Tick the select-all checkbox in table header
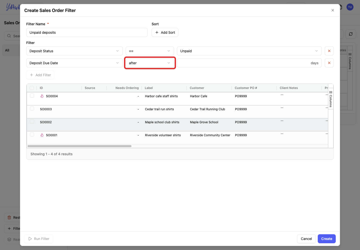This screenshot has width=360, height=250. click(x=32, y=88)
